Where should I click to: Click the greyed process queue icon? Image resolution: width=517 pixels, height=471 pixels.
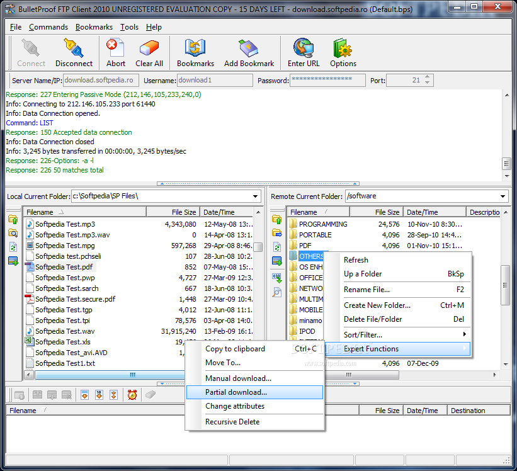(20, 395)
